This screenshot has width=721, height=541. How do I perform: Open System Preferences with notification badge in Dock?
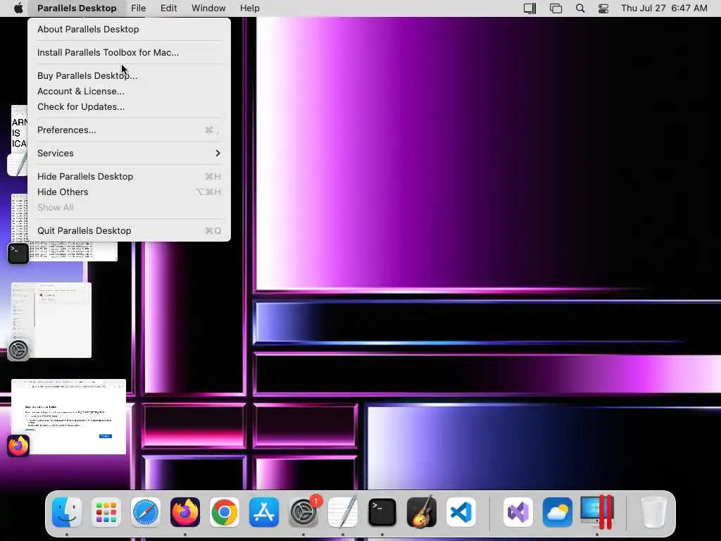[x=303, y=512]
